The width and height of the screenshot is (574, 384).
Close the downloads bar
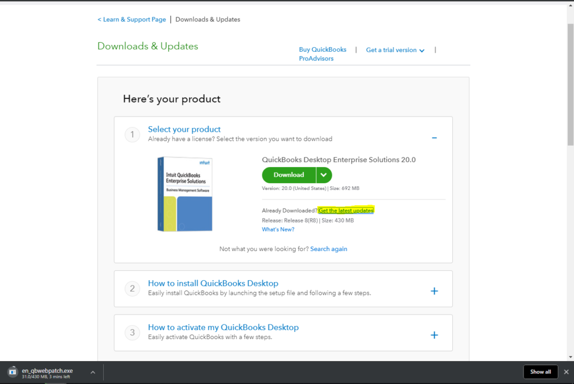[566, 372]
